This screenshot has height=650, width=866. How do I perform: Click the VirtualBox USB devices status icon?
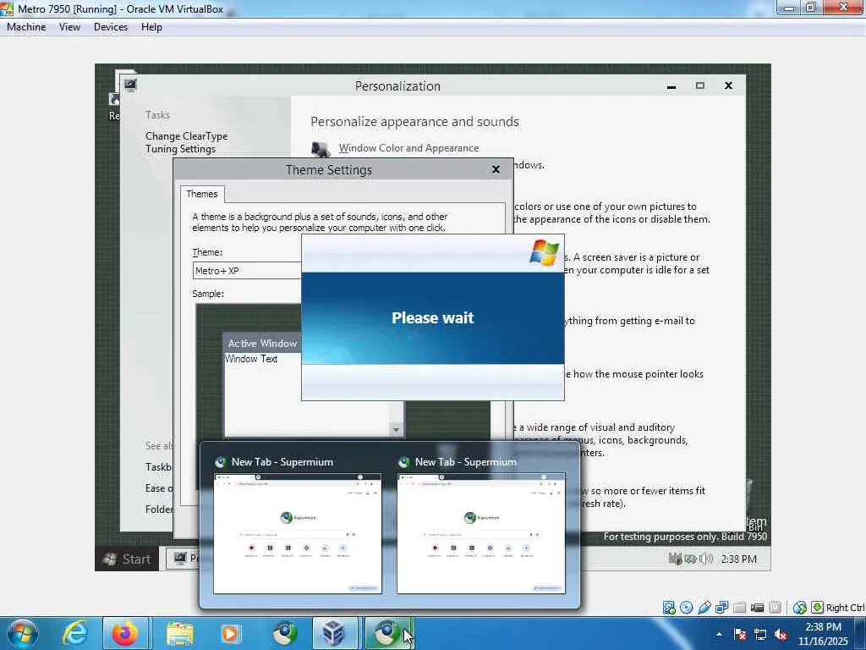pyautogui.click(x=704, y=608)
